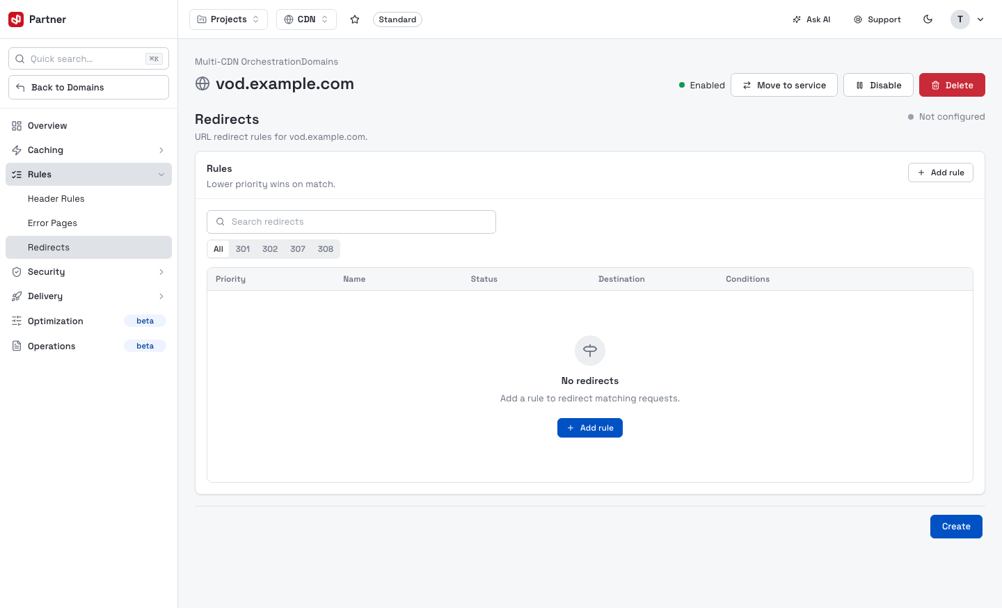Screen dimensions: 1002x608
Task: Click the Create button
Action: point(956,527)
